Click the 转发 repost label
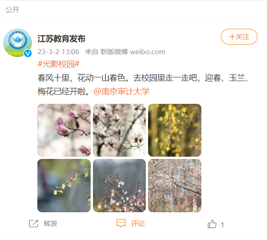Viewport: 267px width, 240px height. [x=51, y=224]
